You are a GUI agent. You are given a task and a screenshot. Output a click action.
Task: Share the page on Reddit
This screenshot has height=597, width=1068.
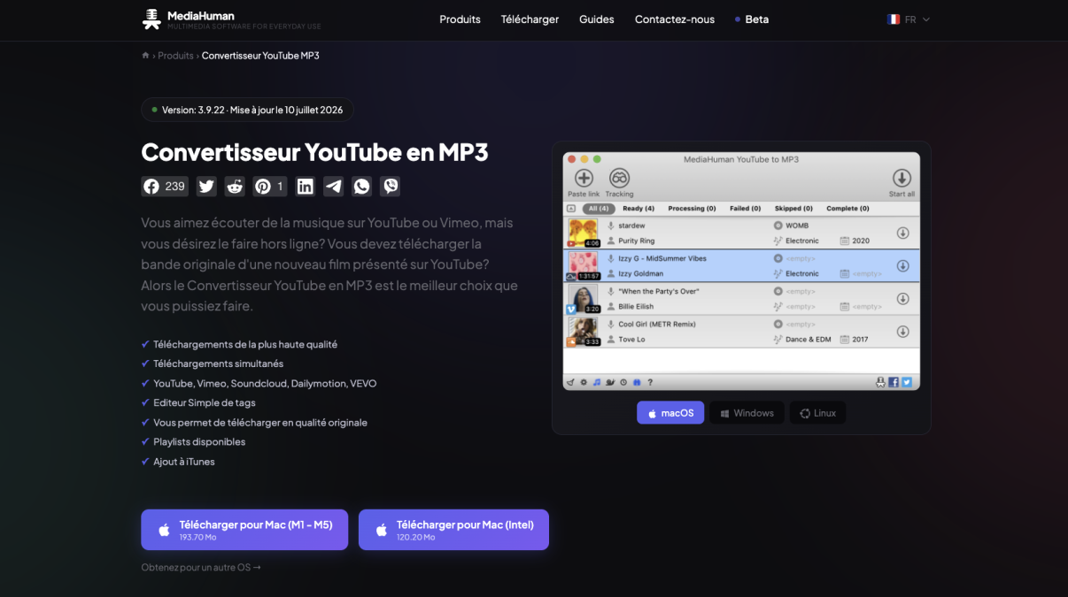click(x=235, y=186)
